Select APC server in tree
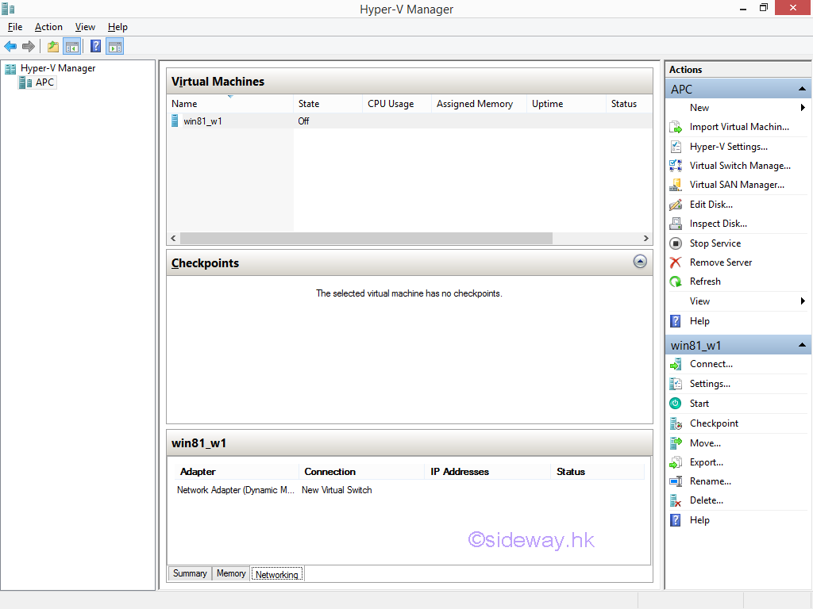 point(44,82)
